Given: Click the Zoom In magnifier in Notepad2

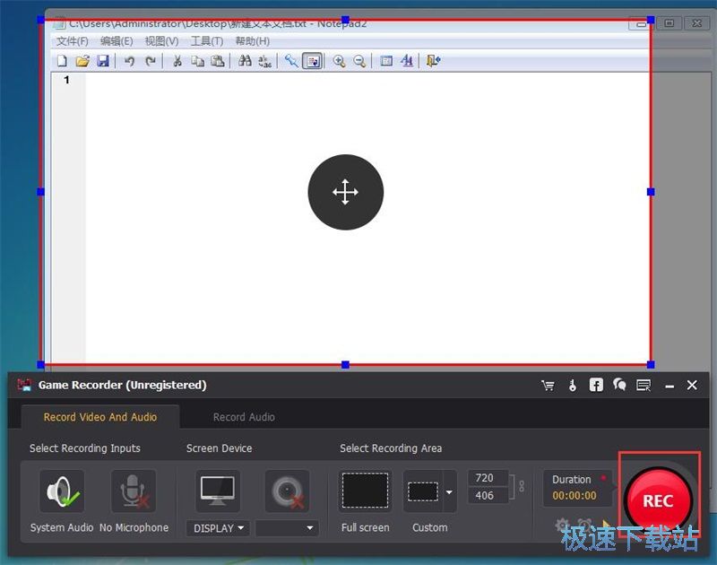Looking at the screenshot, I should point(339,61).
